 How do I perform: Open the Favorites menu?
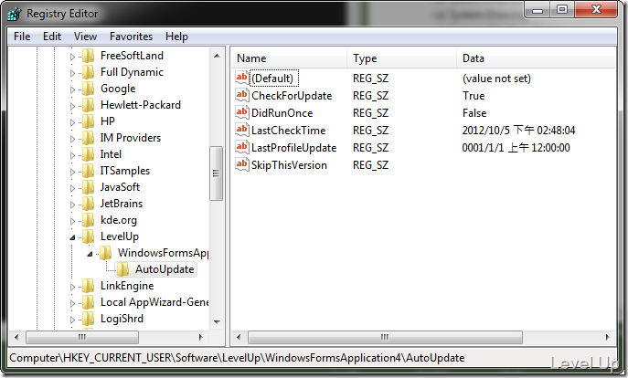click(x=131, y=37)
